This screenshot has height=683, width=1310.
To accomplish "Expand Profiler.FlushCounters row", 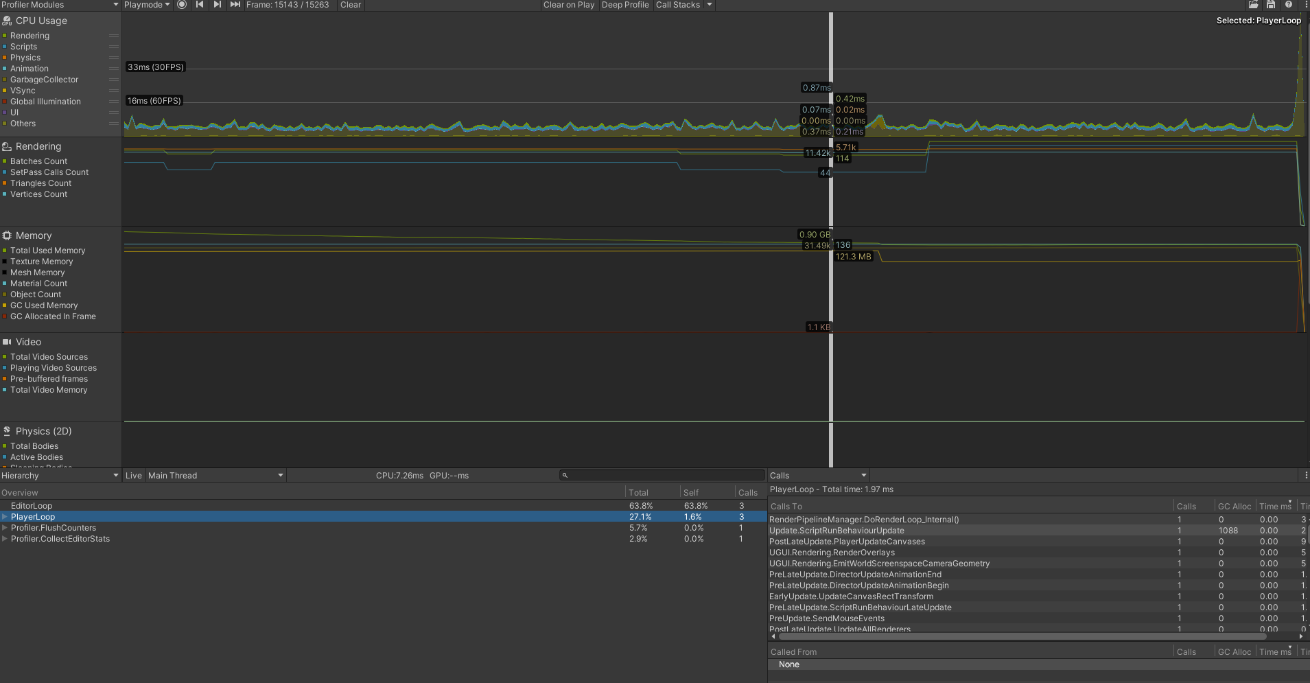I will point(5,528).
